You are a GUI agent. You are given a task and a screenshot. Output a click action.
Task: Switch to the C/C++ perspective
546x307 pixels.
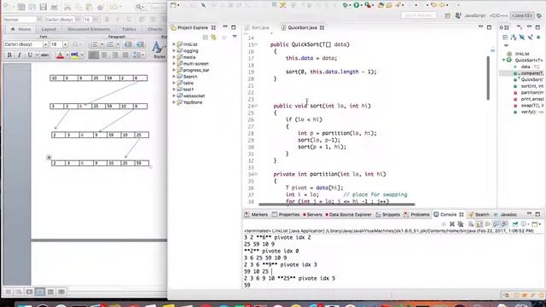pos(498,15)
